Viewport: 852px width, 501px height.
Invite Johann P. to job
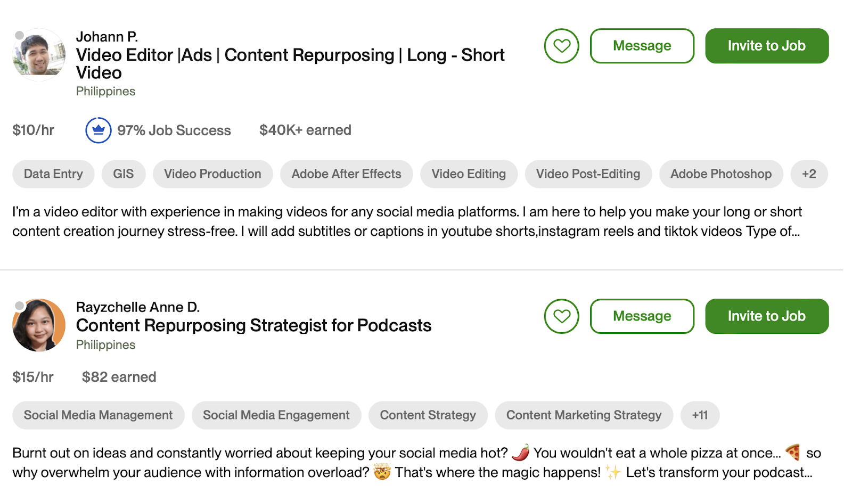point(767,46)
